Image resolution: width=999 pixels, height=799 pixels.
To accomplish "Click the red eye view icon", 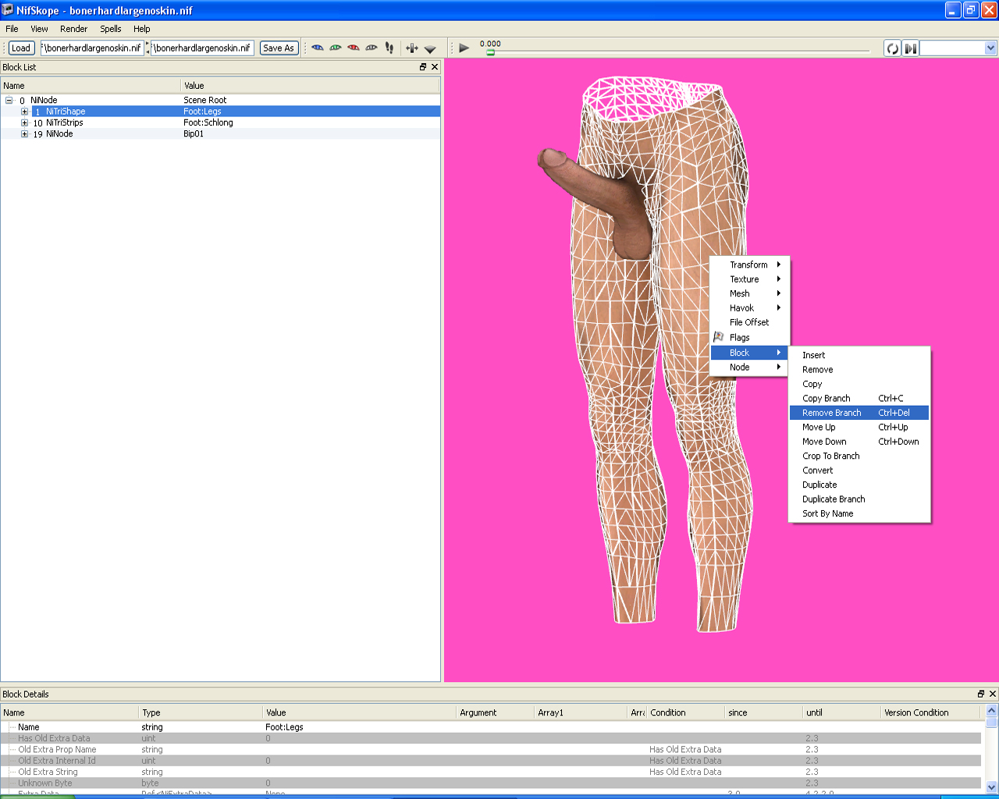I will 354,48.
